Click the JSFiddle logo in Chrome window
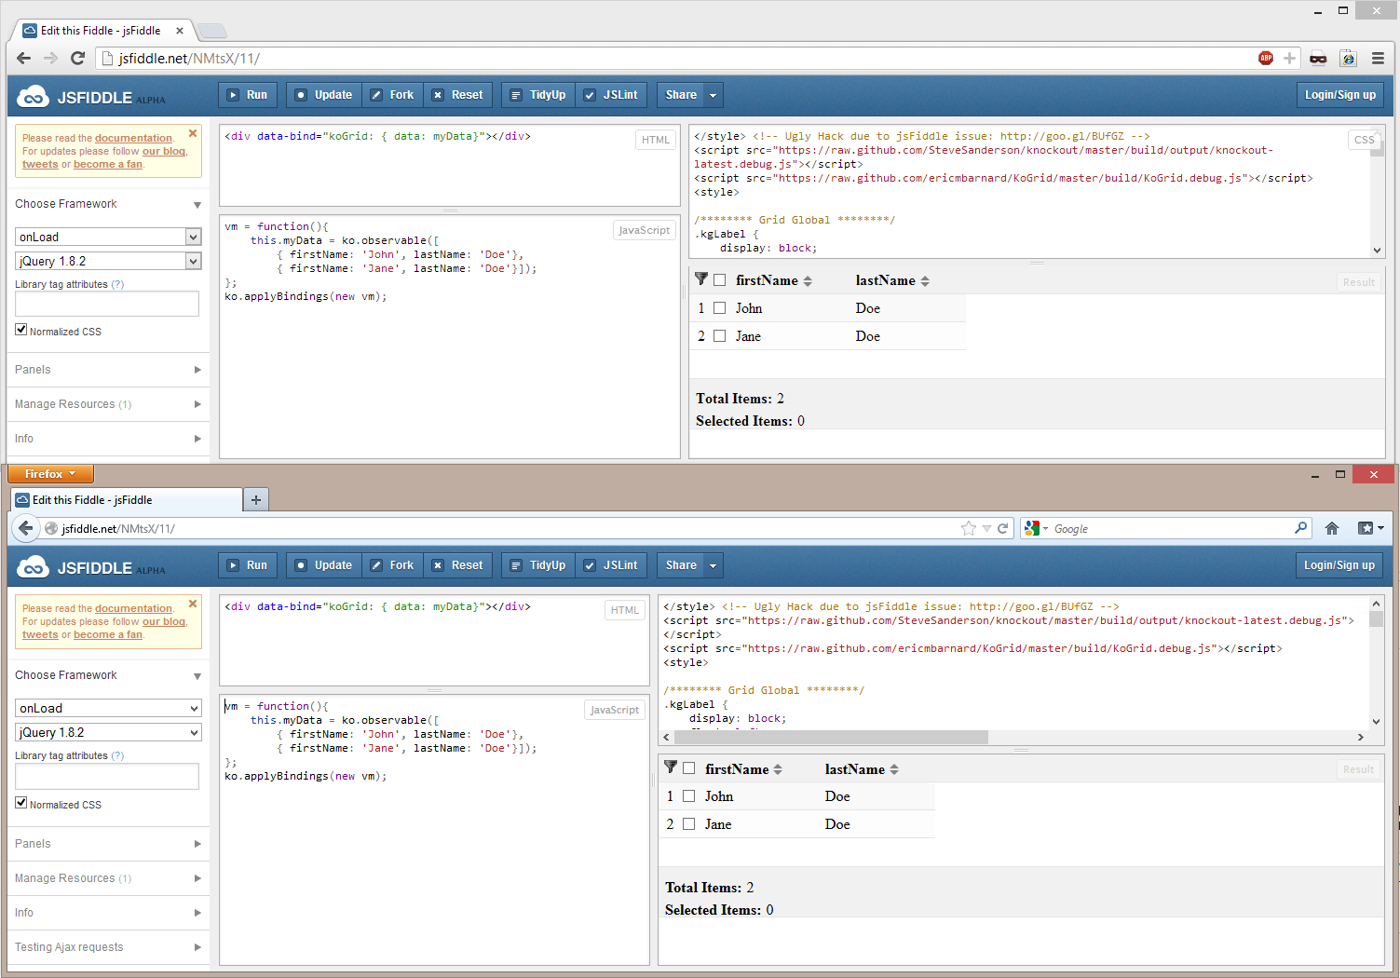Screen dimensions: 1400x978 click(x=90, y=97)
